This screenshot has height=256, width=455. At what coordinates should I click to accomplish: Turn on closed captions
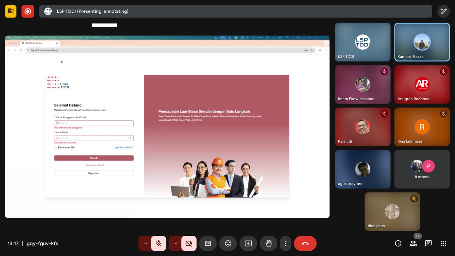[208, 244]
